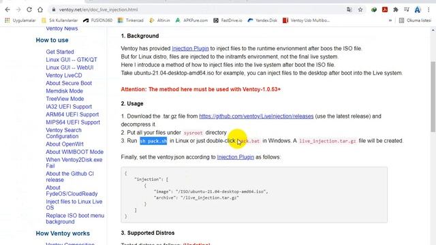Open Injection Plugin link in Background section
This screenshot has width=436, height=245.
coord(190,48)
